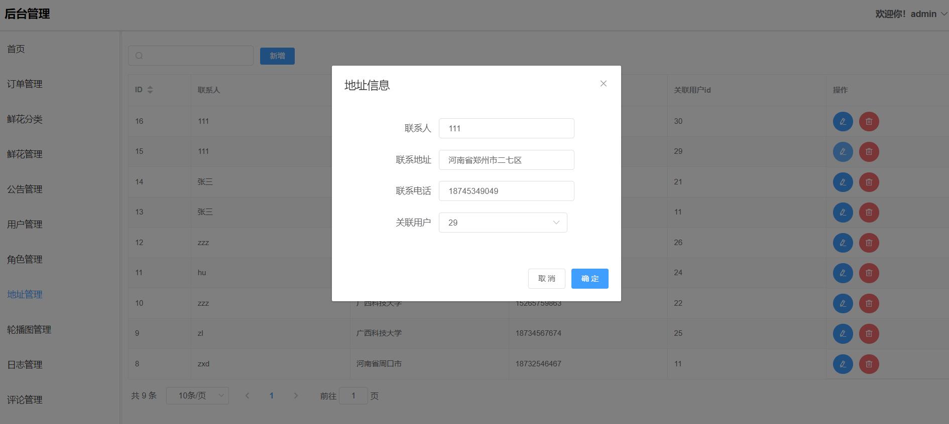Click the 联系人 column header

click(x=209, y=90)
